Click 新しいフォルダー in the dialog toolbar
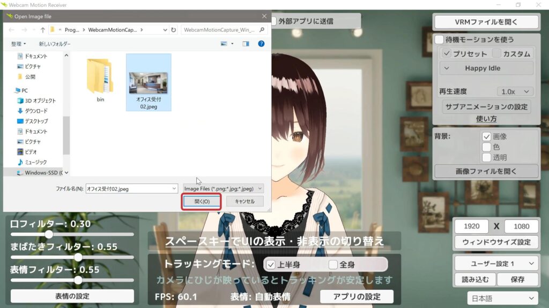The height and width of the screenshot is (308, 549). 54,44
